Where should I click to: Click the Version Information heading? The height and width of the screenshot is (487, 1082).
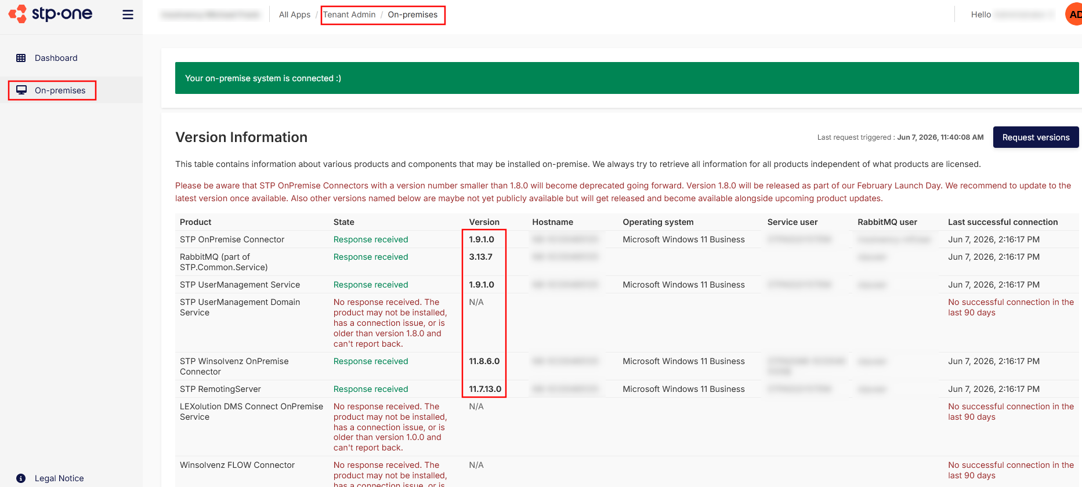pyautogui.click(x=241, y=137)
